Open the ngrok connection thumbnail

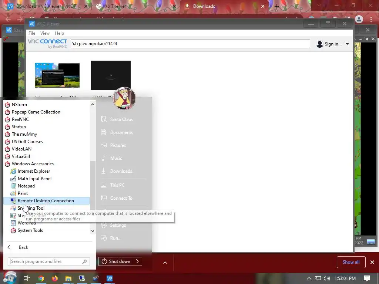point(57,75)
